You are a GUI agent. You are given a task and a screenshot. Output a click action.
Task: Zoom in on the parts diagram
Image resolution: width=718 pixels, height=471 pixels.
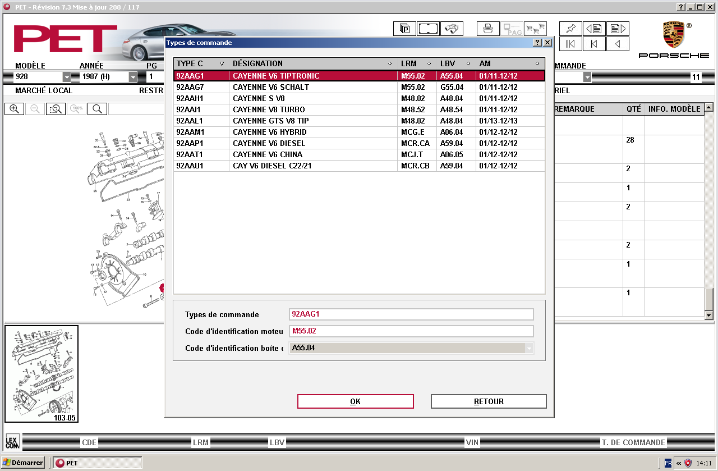pos(14,109)
